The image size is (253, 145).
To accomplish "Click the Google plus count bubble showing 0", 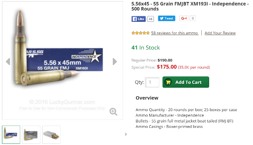I will click(x=193, y=18).
